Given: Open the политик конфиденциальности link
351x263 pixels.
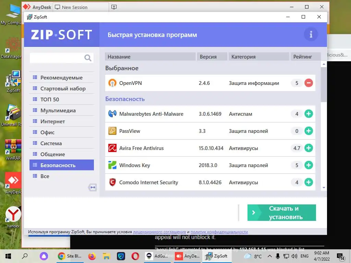Looking at the screenshot, I should tap(219, 232).
